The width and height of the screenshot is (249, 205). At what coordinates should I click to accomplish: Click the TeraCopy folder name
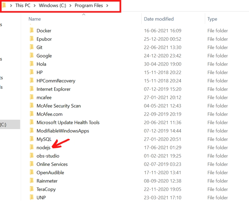[46, 189]
